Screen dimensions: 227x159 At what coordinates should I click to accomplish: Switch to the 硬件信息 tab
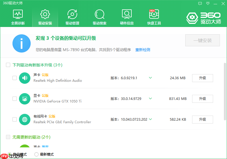127,17
